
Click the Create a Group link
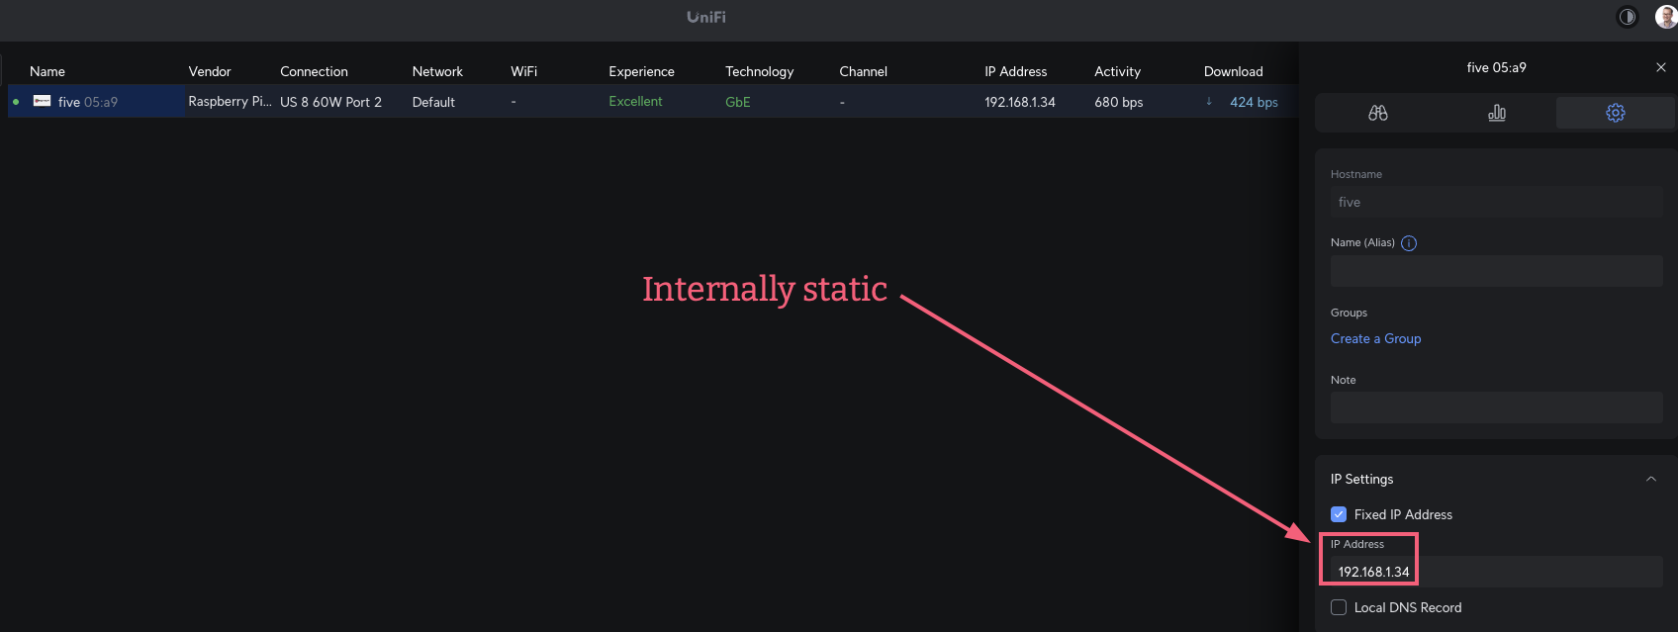(x=1375, y=338)
